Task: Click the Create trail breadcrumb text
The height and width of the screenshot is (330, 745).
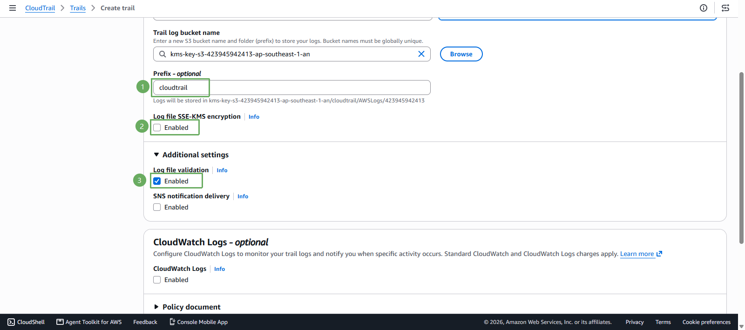Action: [x=118, y=8]
